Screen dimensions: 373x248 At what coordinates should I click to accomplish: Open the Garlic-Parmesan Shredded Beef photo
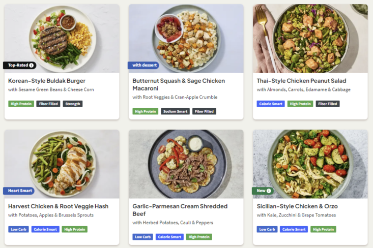186,164
